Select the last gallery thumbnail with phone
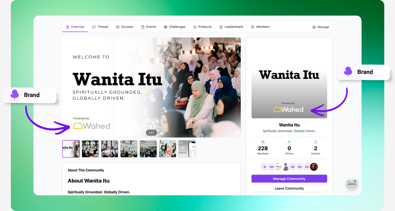395x211 pixels. coord(187,149)
